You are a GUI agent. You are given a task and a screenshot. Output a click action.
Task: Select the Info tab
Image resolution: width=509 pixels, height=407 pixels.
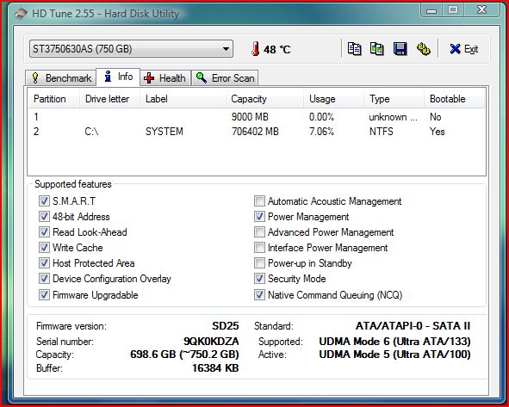point(118,77)
